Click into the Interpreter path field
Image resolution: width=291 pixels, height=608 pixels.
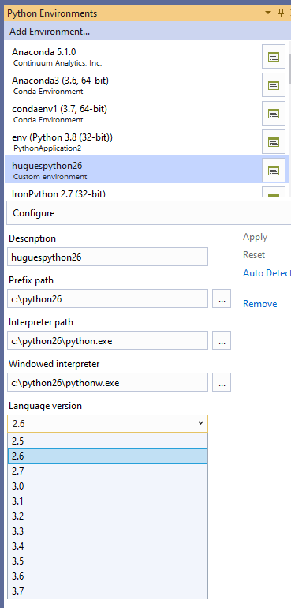(107, 340)
